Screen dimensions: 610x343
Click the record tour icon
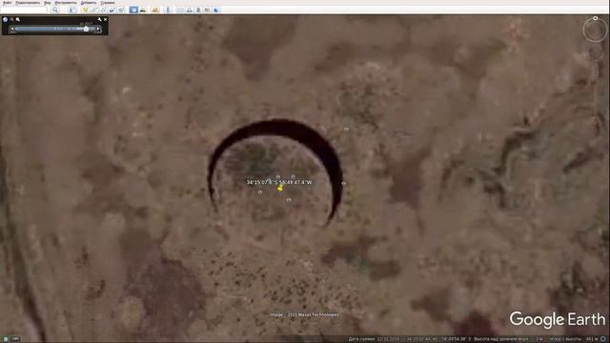tap(121, 10)
